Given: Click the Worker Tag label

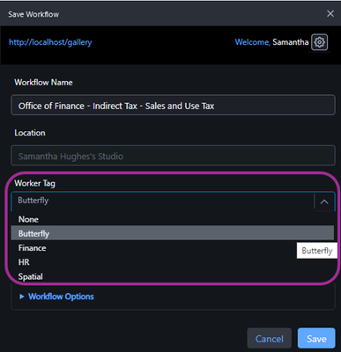Looking at the screenshot, I should pyautogui.click(x=34, y=183).
